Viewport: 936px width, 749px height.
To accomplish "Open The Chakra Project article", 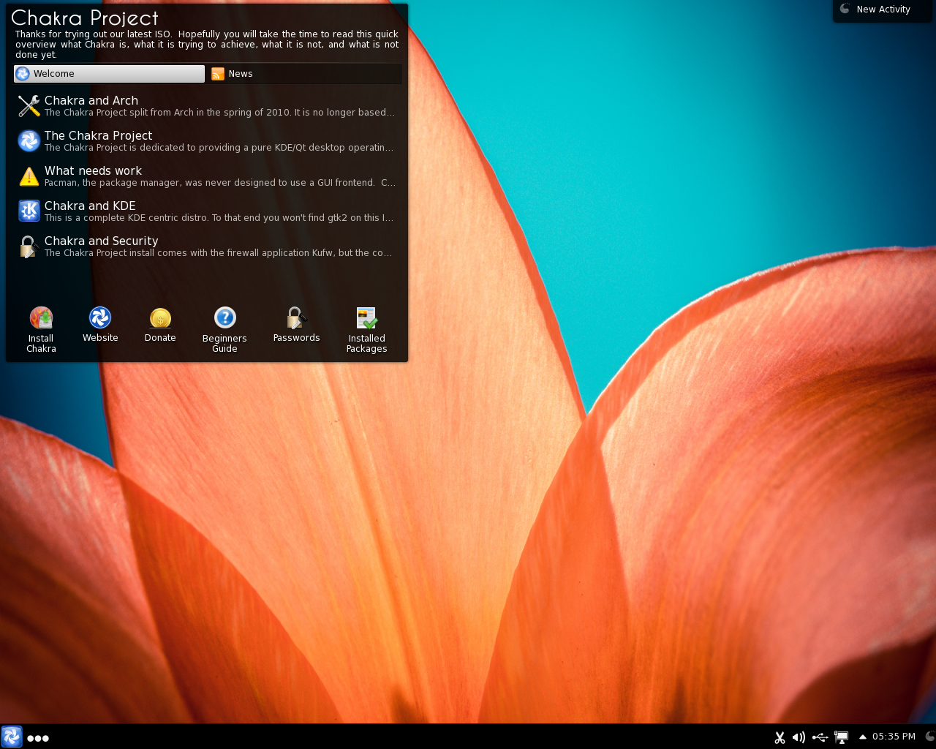I will pyautogui.click(x=206, y=141).
